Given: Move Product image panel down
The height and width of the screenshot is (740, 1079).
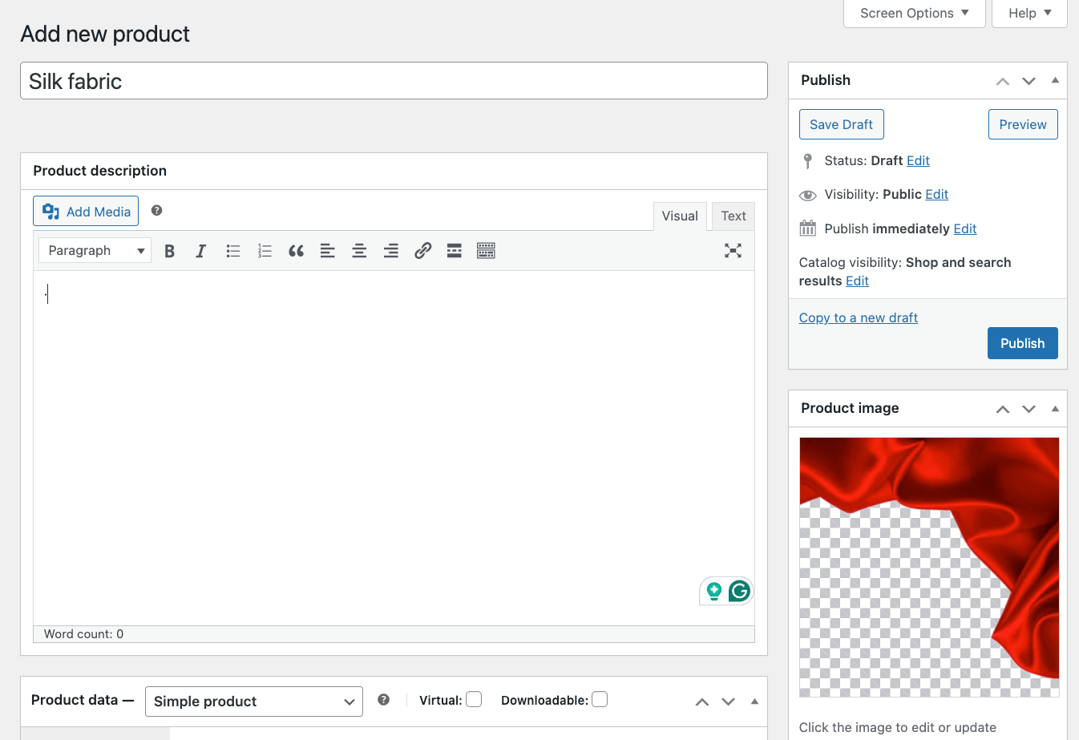Looking at the screenshot, I should (x=1029, y=409).
